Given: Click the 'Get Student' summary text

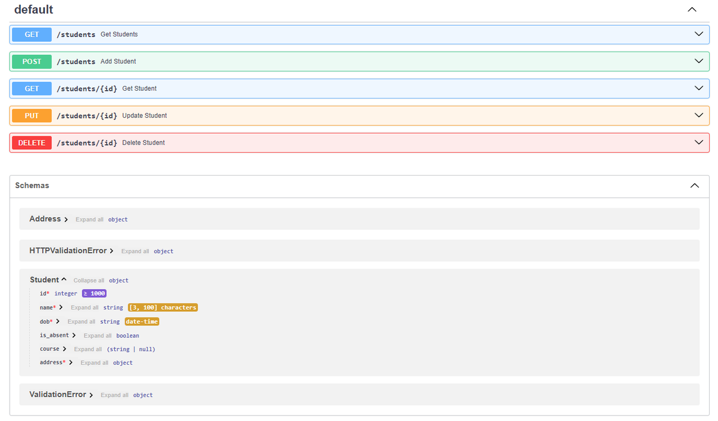Looking at the screenshot, I should tap(139, 88).
